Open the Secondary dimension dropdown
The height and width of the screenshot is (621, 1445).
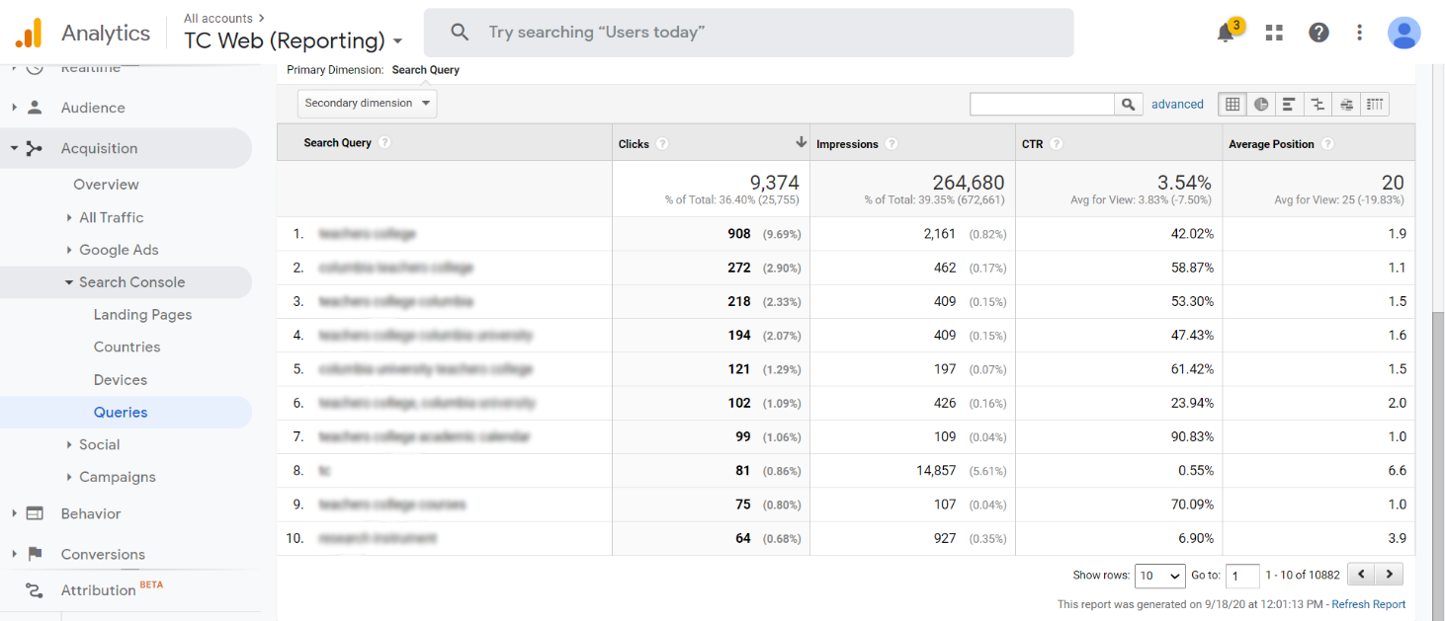[x=368, y=104]
